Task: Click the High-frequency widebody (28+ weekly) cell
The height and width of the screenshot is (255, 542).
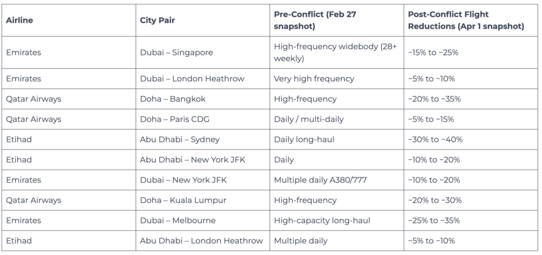Action: [x=335, y=52]
